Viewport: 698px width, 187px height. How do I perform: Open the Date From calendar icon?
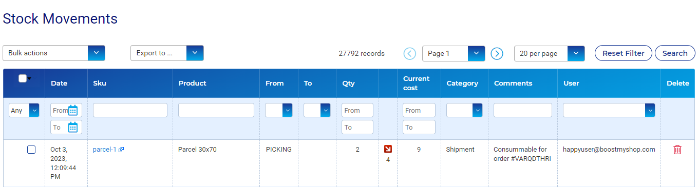tap(73, 110)
